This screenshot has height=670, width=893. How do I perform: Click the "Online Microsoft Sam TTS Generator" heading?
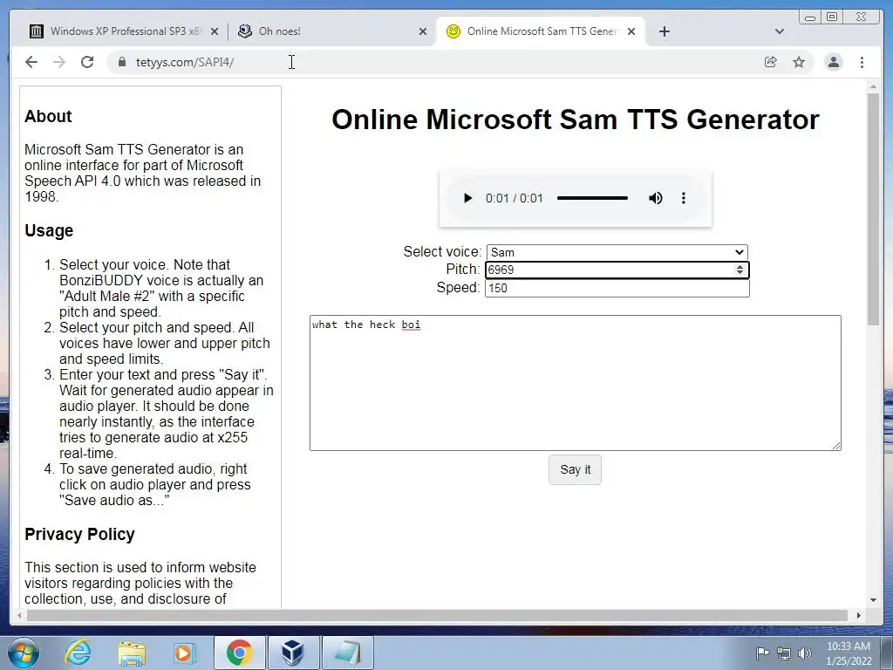[576, 120]
